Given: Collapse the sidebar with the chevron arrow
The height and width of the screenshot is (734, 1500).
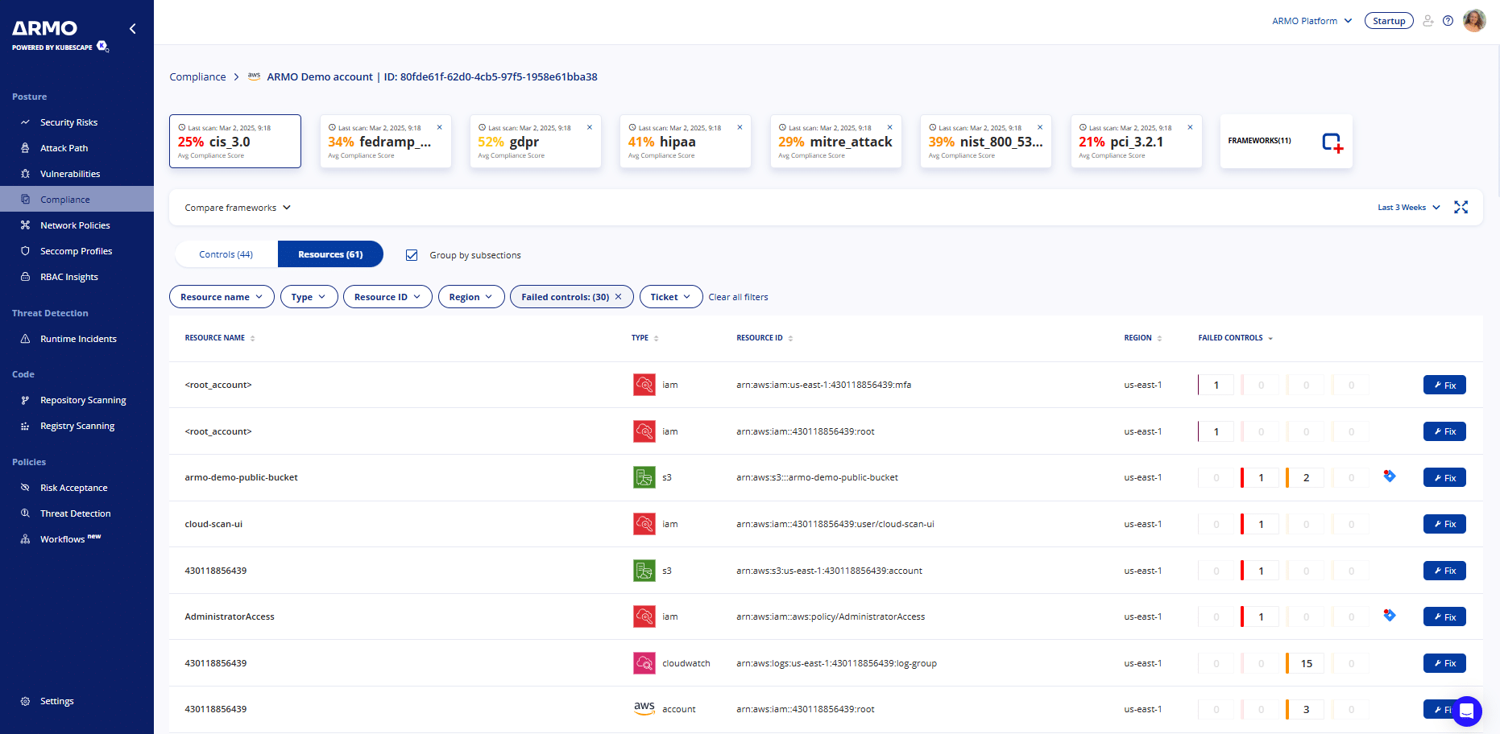Looking at the screenshot, I should 133,29.
